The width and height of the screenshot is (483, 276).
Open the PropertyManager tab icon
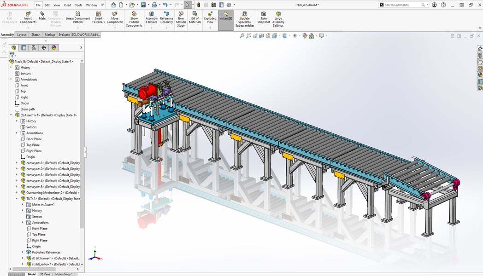[24, 48]
